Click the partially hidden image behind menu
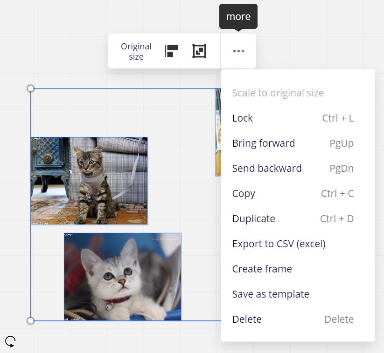Viewport: 384px width, 353px height. tap(218, 133)
